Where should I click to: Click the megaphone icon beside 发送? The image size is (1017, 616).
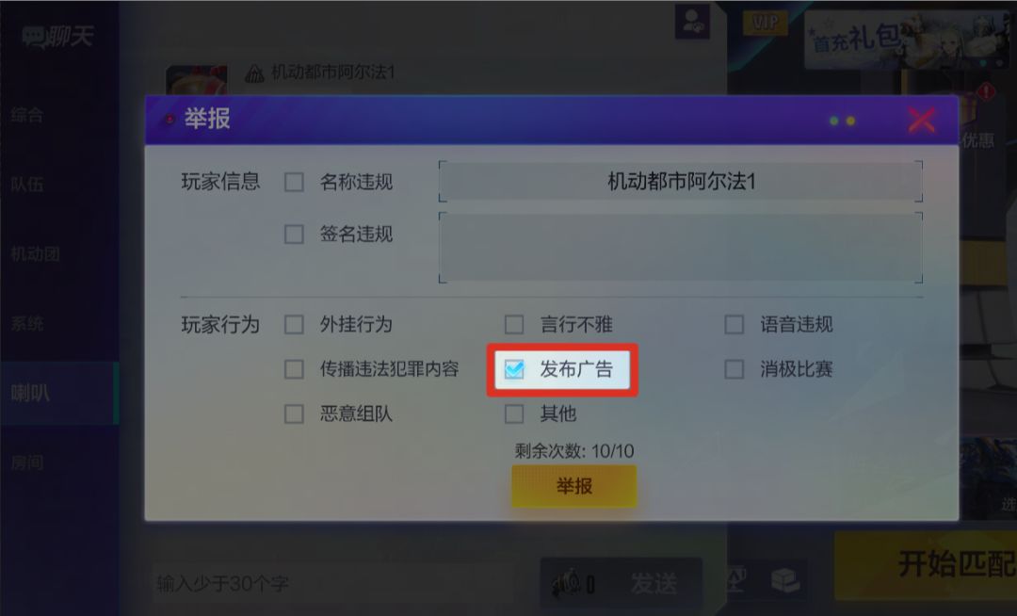point(568,582)
